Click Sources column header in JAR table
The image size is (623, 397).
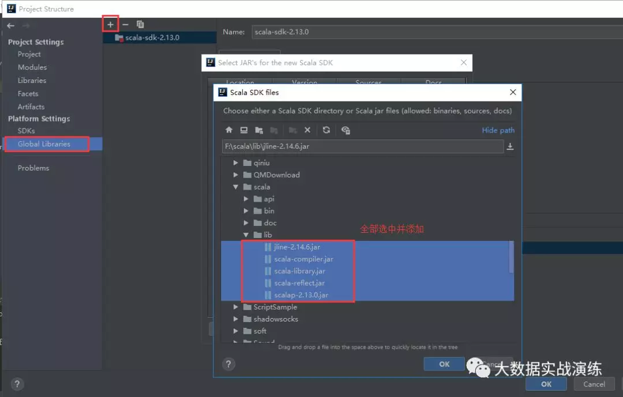(369, 82)
